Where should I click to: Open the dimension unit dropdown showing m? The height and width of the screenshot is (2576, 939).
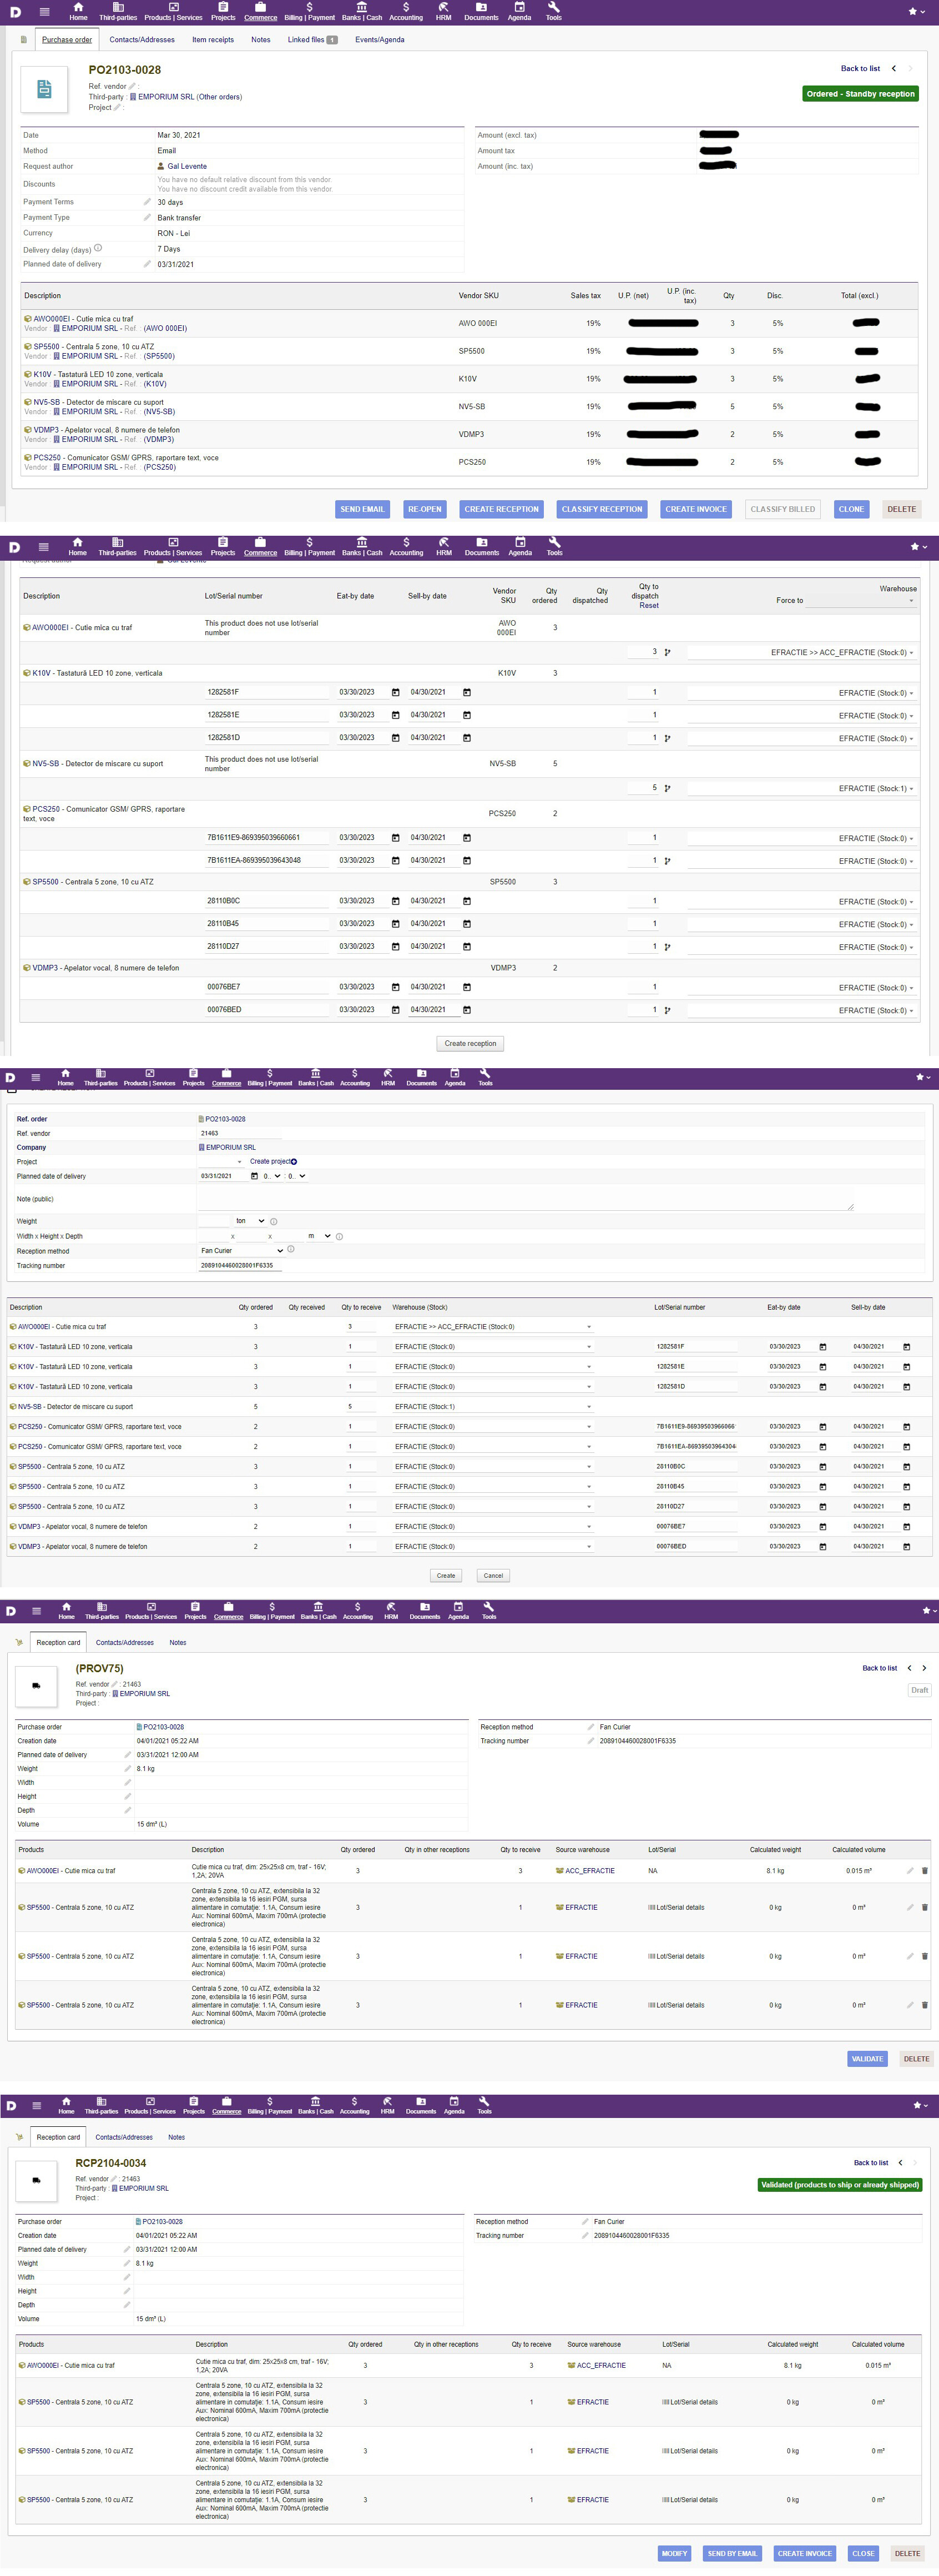(319, 1236)
